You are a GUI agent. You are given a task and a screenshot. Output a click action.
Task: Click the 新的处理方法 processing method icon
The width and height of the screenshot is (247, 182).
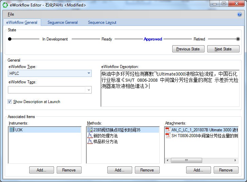[90, 136]
